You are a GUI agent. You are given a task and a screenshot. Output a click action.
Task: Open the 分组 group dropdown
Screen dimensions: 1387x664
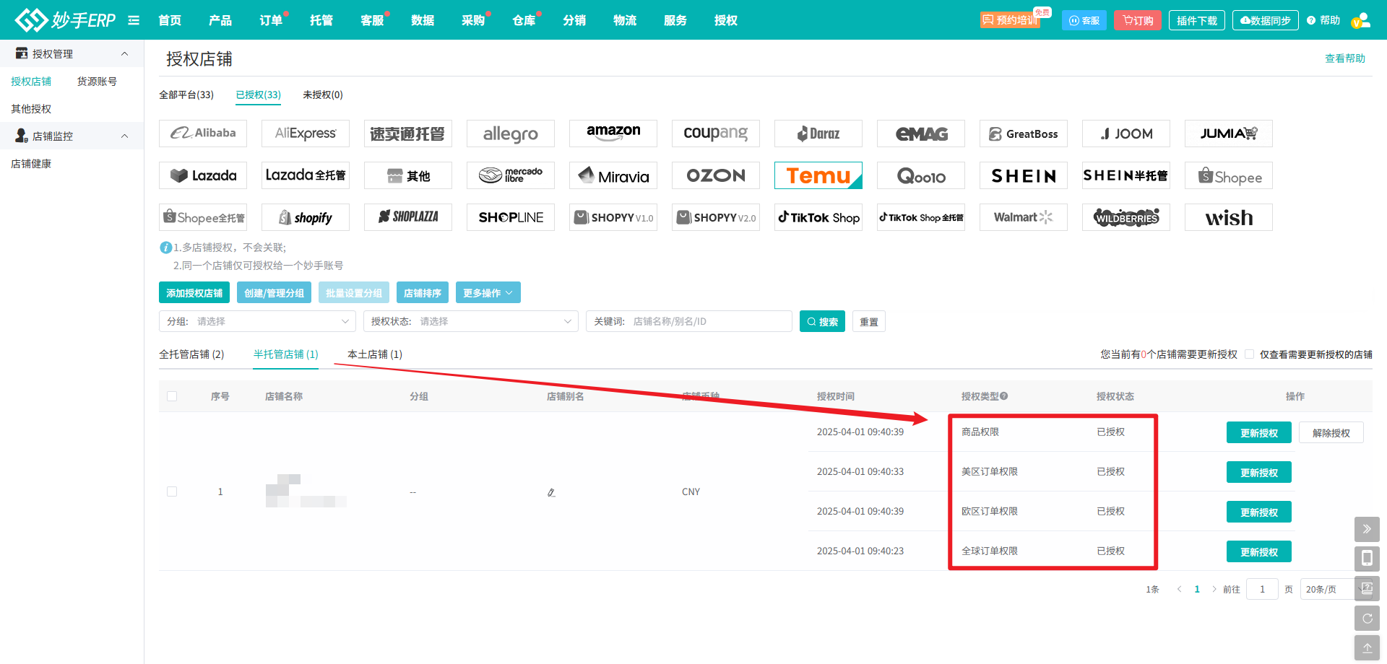pyautogui.click(x=257, y=321)
